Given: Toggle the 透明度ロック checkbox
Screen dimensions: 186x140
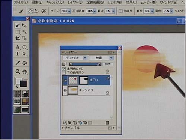Looking at the screenshot, I should (x=64, y=69).
